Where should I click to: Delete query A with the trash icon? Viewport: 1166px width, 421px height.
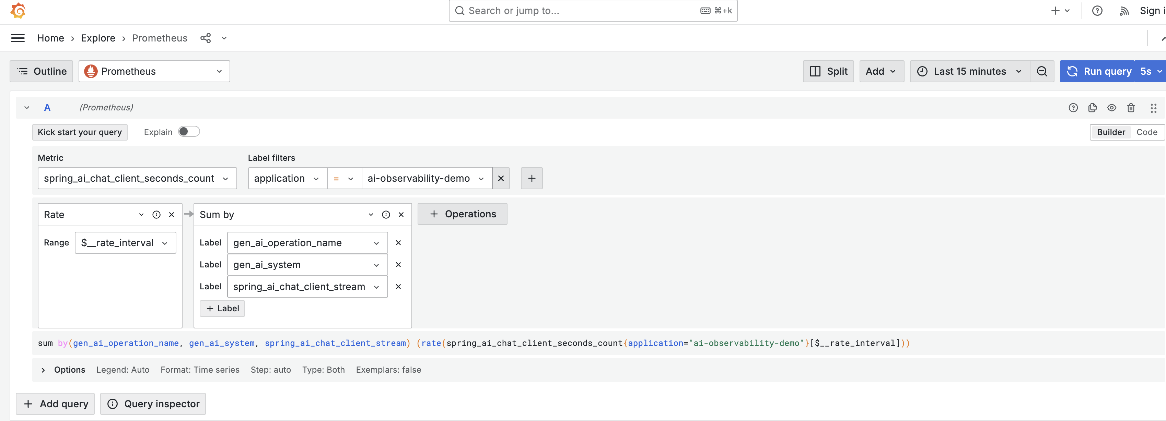(x=1131, y=108)
